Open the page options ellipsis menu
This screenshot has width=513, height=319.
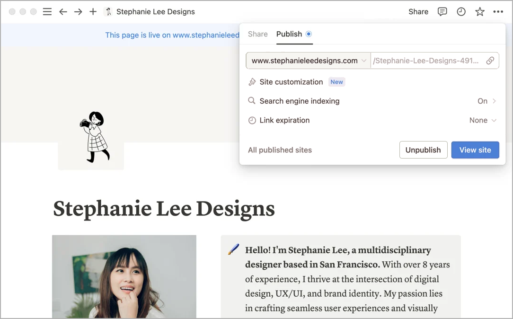point(498,11)
